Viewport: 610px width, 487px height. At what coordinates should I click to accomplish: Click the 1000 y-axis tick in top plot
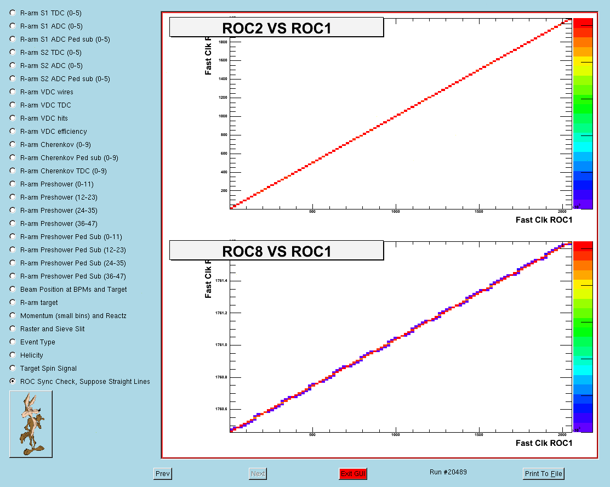(223, 116)
